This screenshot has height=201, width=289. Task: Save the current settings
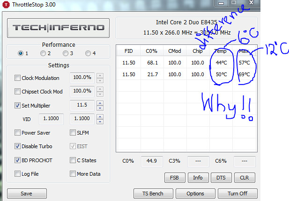27,194
